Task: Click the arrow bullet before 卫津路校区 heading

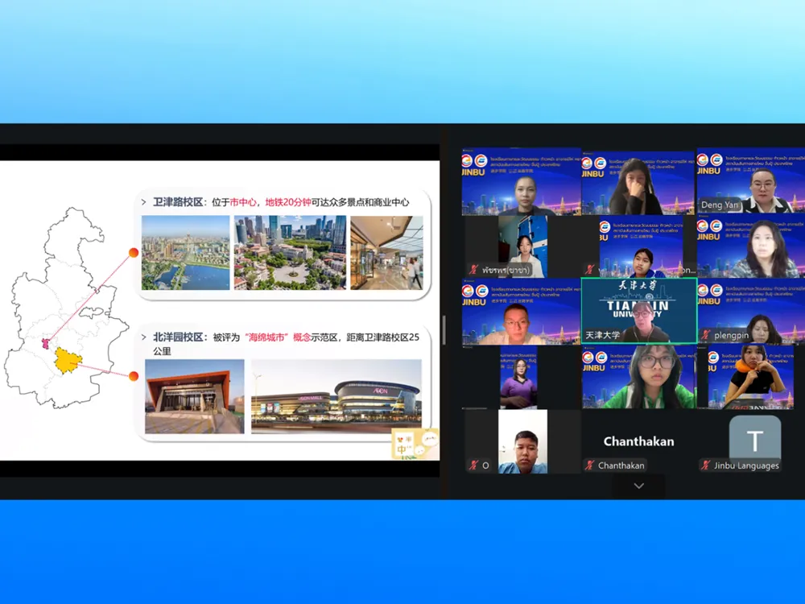Action: pos(144,202)
